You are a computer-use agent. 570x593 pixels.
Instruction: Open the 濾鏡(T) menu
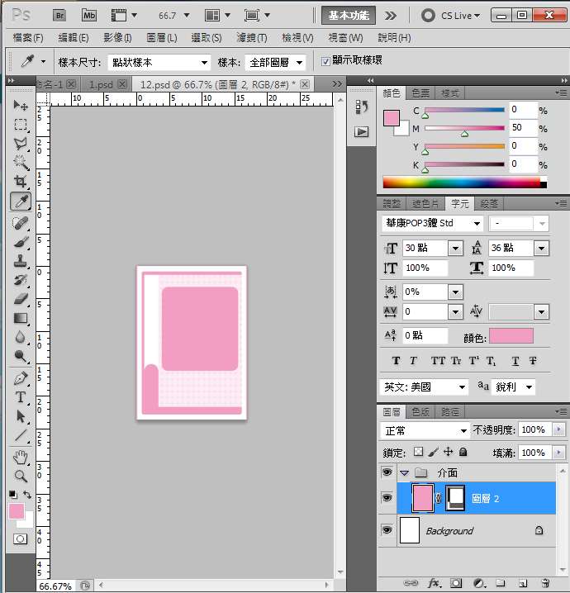pos(252,38)
